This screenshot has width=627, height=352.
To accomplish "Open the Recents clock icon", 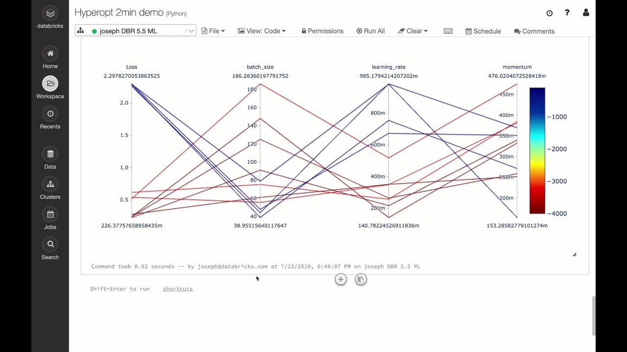I will pos(50,114).
